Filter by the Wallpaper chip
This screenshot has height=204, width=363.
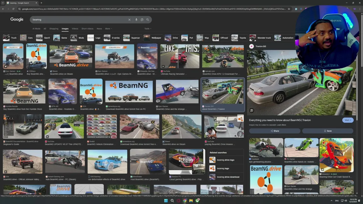click(153, 38)
